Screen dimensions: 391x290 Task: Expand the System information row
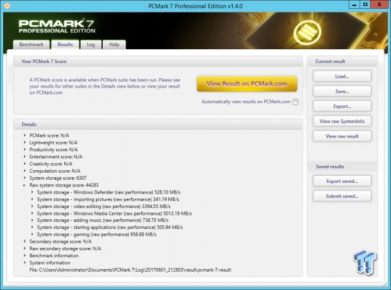(25, 262)
